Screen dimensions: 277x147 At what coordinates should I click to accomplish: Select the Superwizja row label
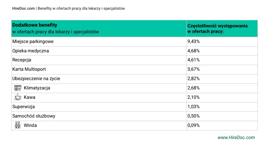23,106
